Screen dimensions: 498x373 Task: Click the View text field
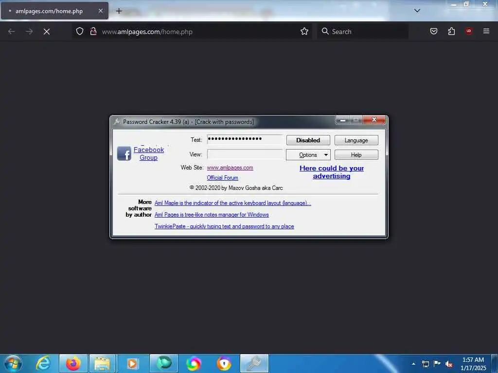tap(245, 154)
